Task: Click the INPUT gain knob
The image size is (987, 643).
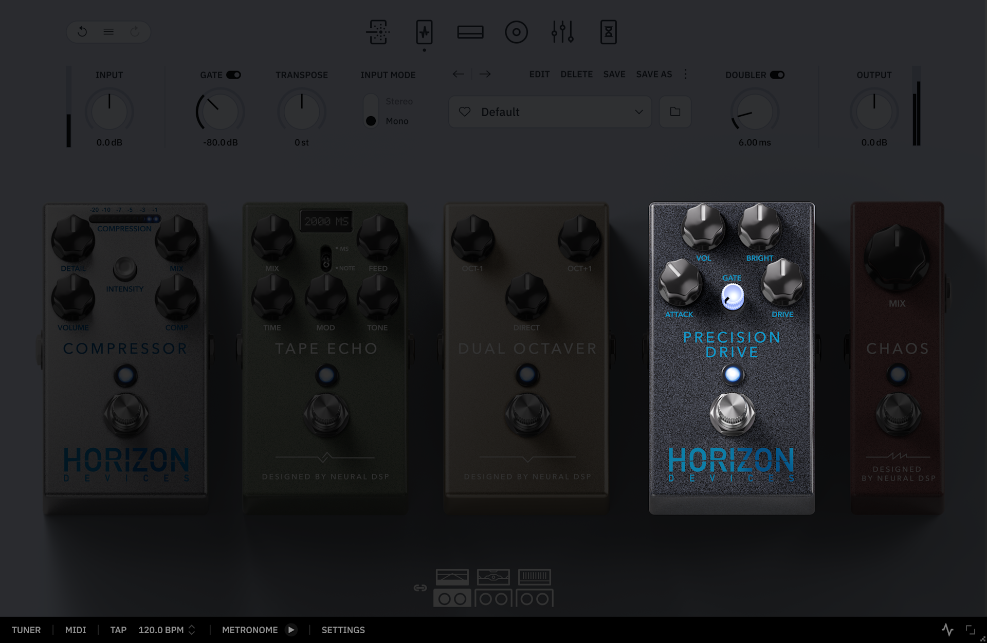Action: (x=109, y=111)
